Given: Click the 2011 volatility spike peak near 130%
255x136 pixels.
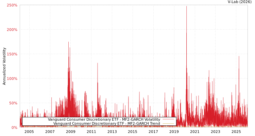Looking at the screenshot, I should (x=98, y=63).
